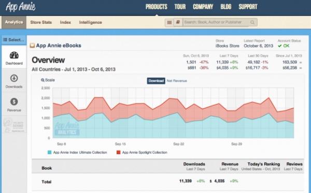
Task: Select the Analytics tab
Action: (x=14, y=22)
